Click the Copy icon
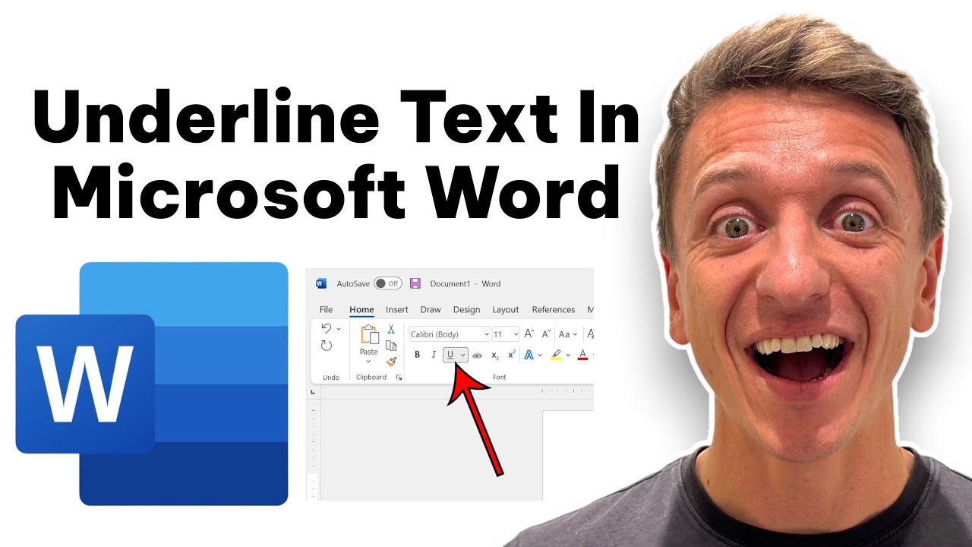The height and width of the screenshot is (547, 972). [x=391, y=346]
